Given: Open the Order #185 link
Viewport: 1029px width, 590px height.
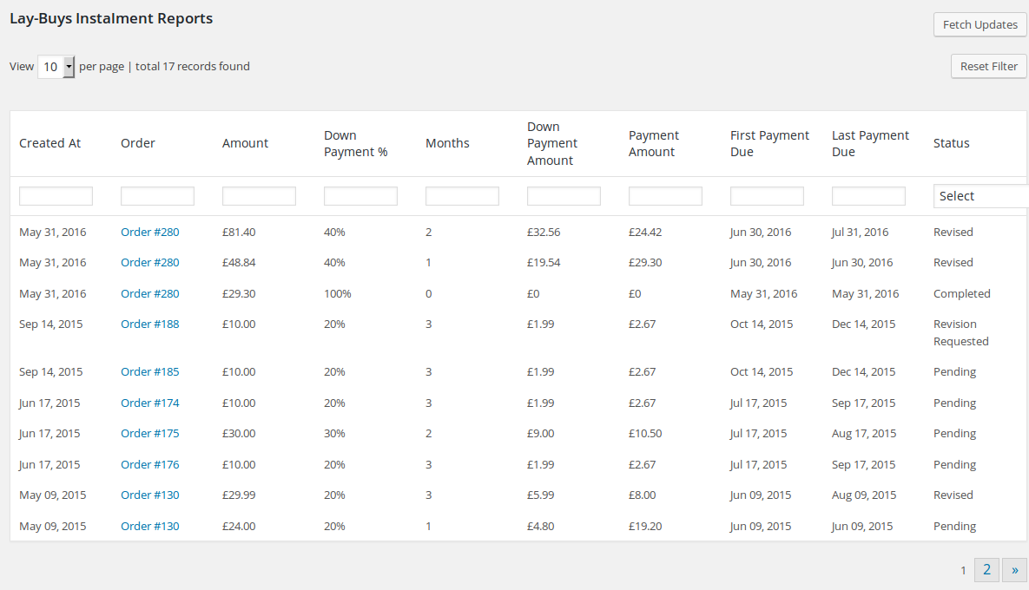Looking at the screenshot, I should click(149, 371).
